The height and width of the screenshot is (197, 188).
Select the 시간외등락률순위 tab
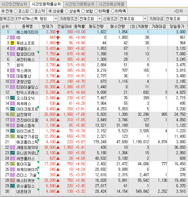[46, 4]
